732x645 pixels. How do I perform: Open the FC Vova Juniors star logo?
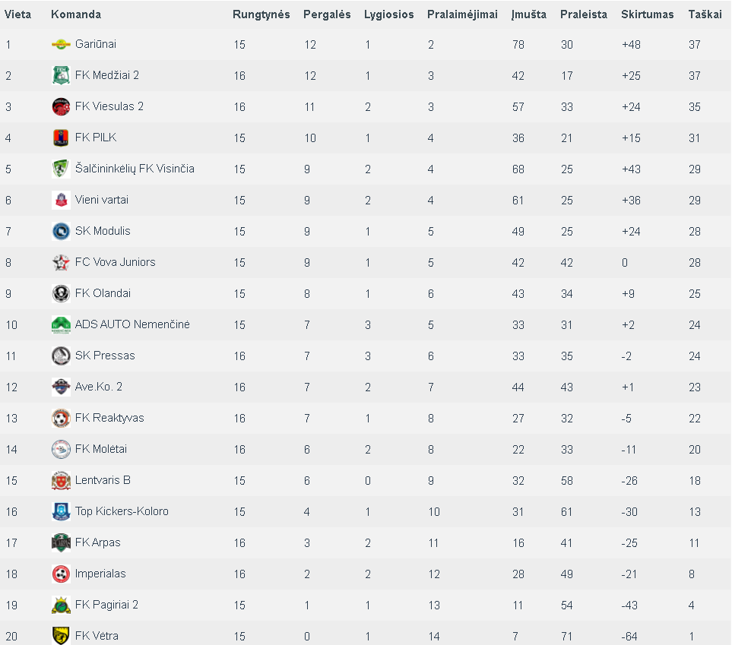coord(61,262)
